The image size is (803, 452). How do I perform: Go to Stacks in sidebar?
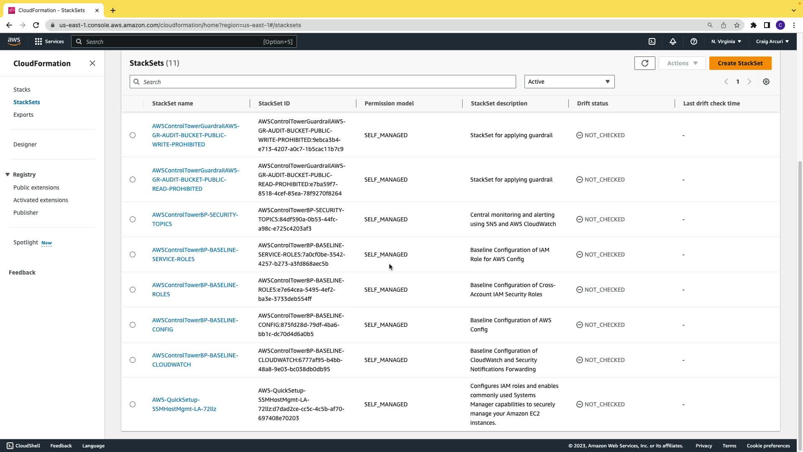point(22,90)
